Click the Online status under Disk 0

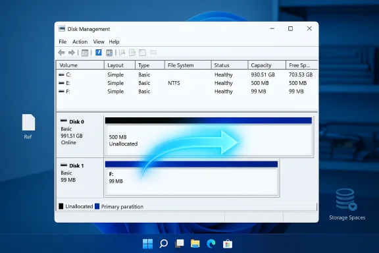68,142
